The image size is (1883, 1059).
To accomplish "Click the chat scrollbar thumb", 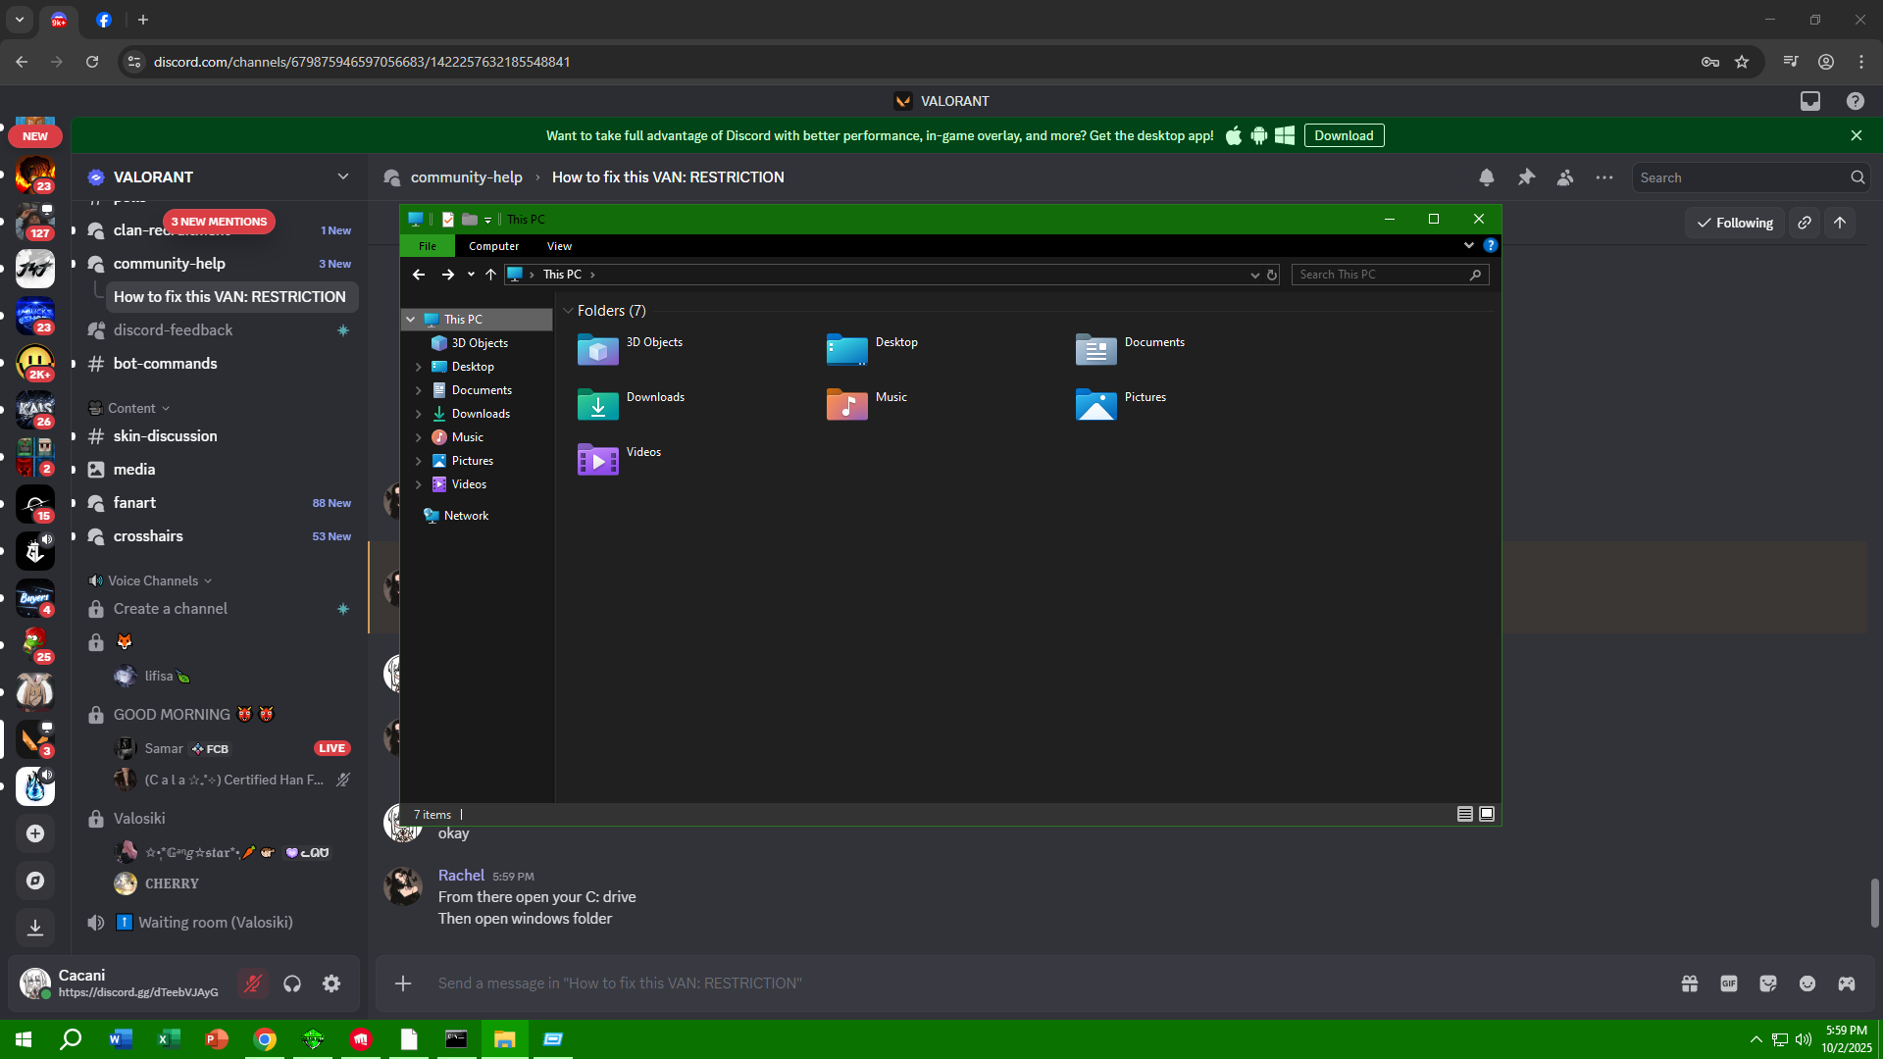I will [1874, 902].
